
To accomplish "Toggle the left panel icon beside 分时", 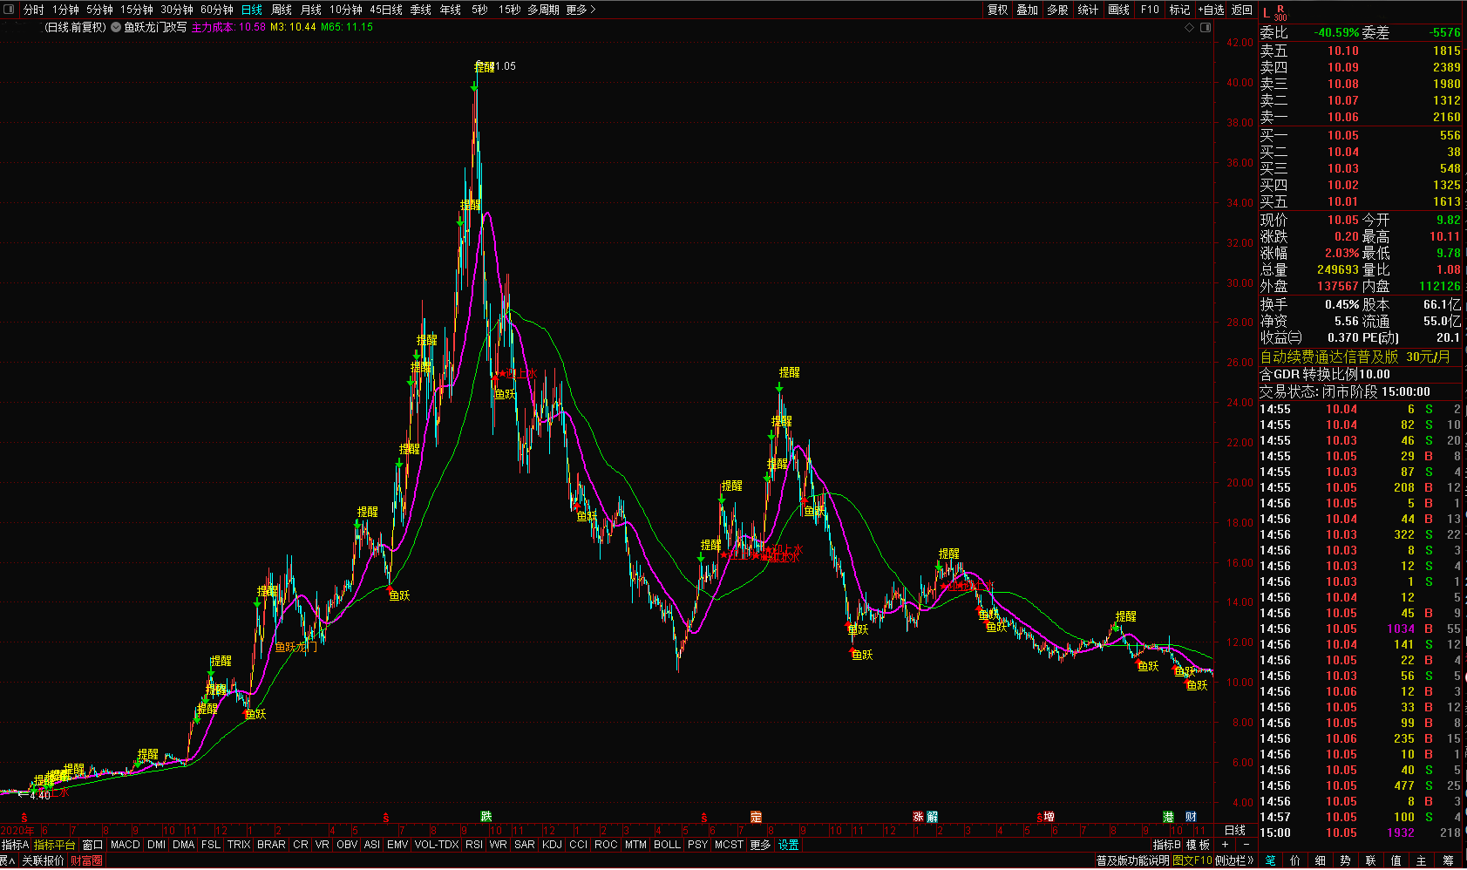I will (10, 10).
